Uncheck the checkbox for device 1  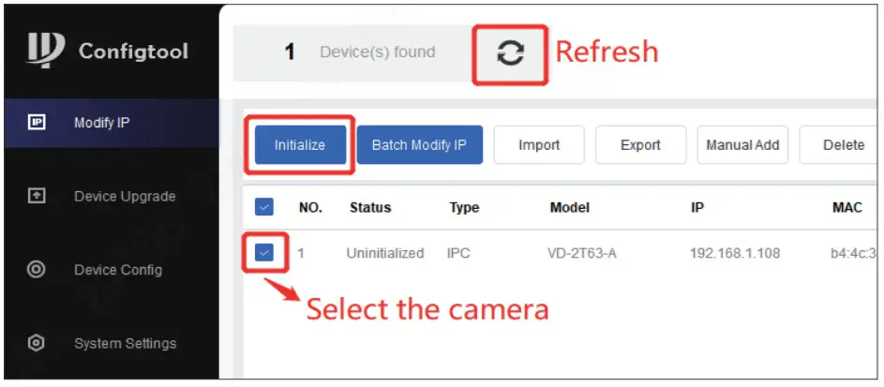click(264, 252)
